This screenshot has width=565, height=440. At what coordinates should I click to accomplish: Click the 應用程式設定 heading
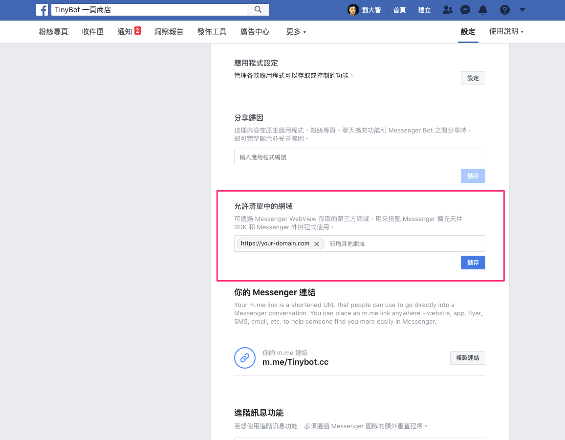point(256,63)
